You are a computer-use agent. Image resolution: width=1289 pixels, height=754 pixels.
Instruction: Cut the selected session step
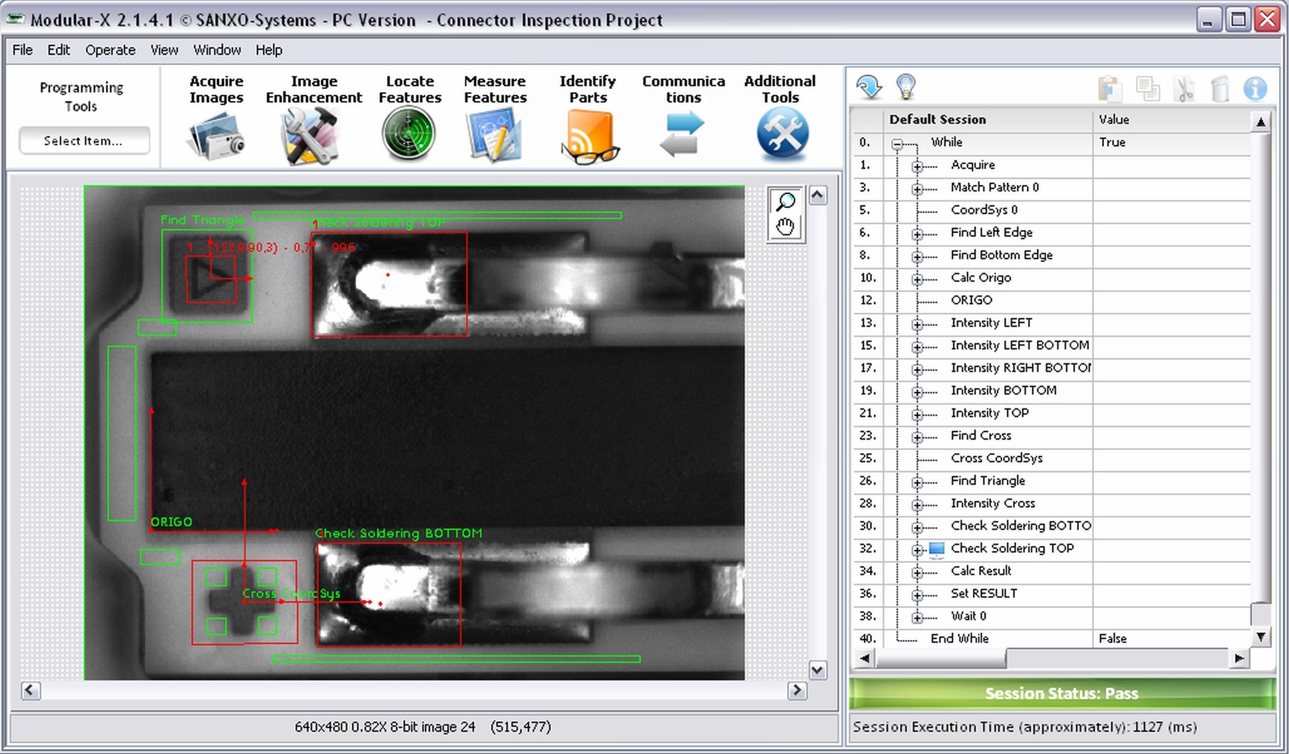coord(1184,88)
